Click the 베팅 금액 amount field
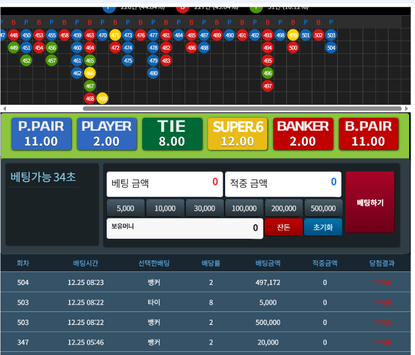The image size is (415, 355). click(164, 184)
